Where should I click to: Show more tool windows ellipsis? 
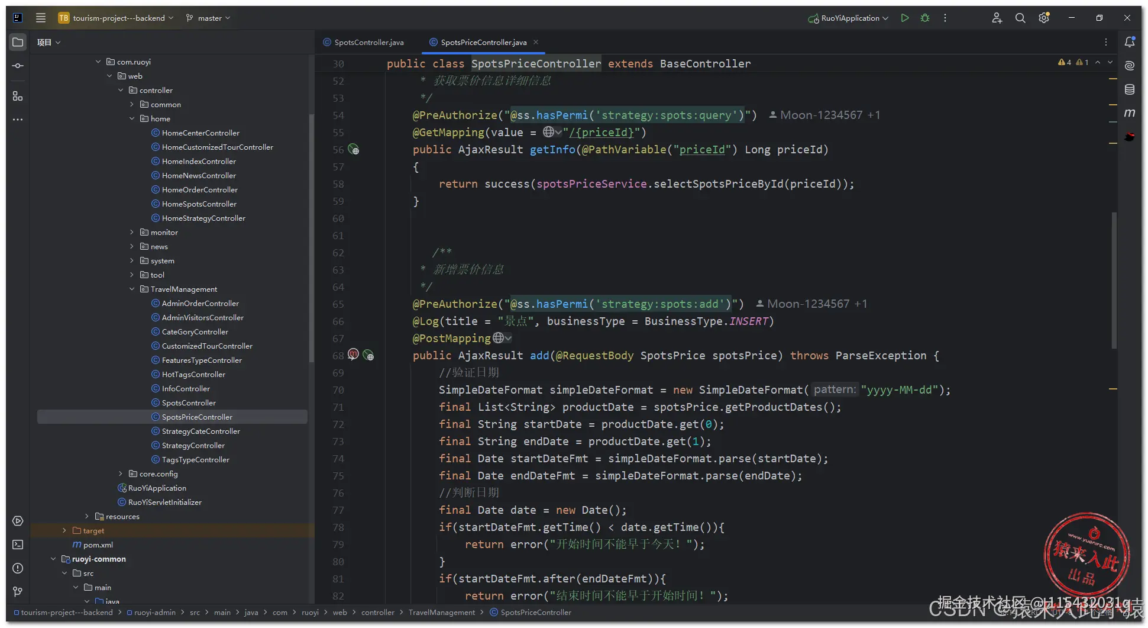(x=18, y=120)
